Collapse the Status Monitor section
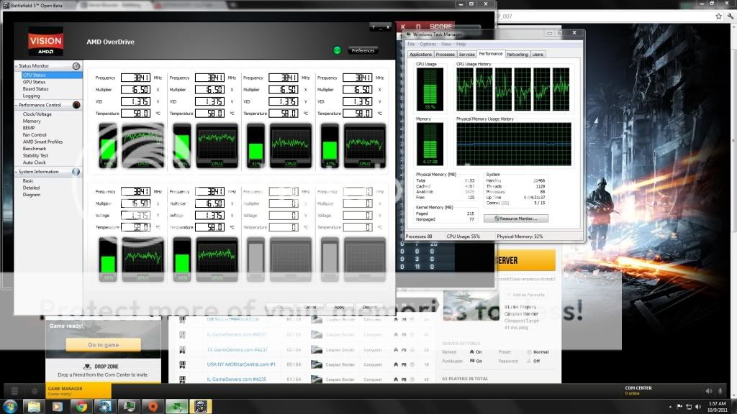Viewport: 737px width, 414px height. pos(16,66)
